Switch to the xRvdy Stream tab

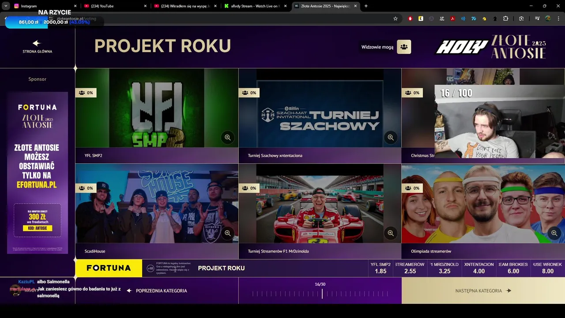(x=255, y=6)
